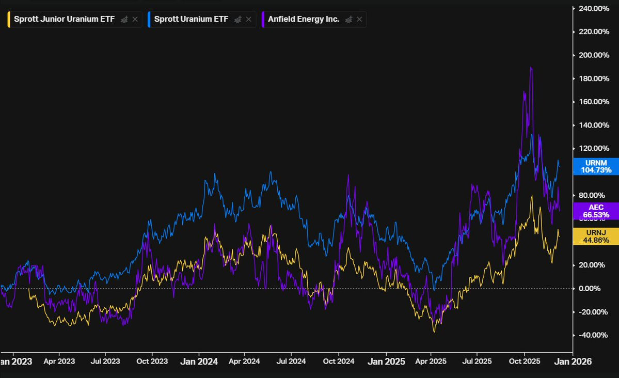Click the blue color bar of Sprott Uranium ETF
This screenshot has height=378, width=619.
(x=149, y=19)
